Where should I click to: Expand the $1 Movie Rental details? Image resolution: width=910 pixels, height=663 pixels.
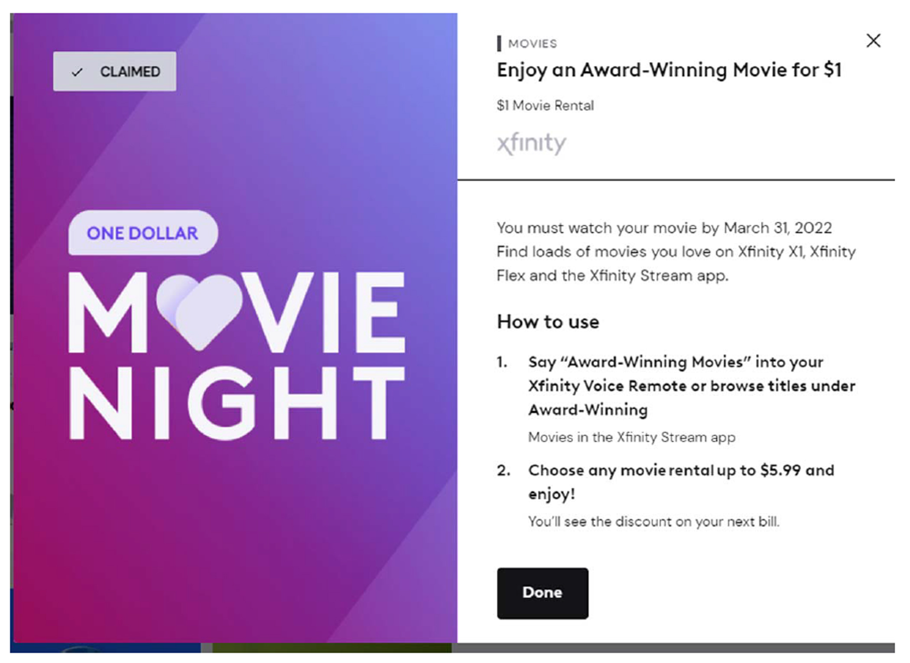545,105
